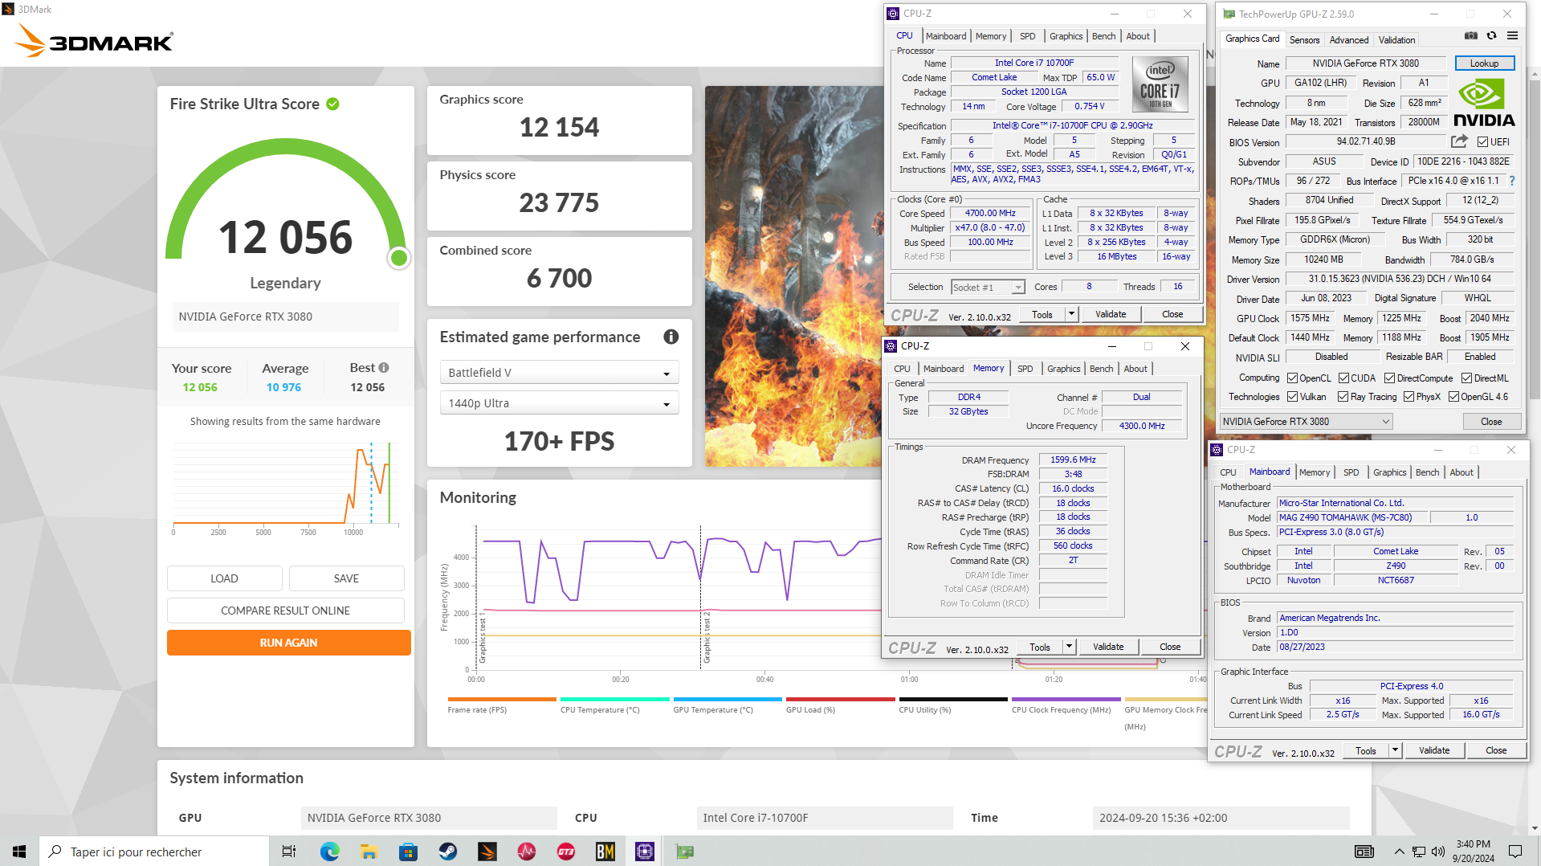The image size is (1541, 866).
Task: Switch to the Sensors tab in GPU-Z
Action: [x=1304, y=39]
